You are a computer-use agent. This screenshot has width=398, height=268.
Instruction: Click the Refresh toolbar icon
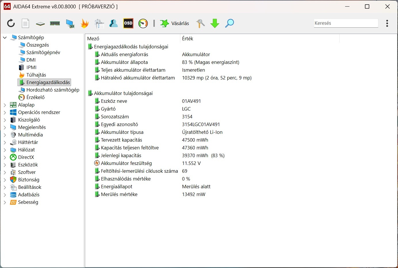(x=11, y=23)
